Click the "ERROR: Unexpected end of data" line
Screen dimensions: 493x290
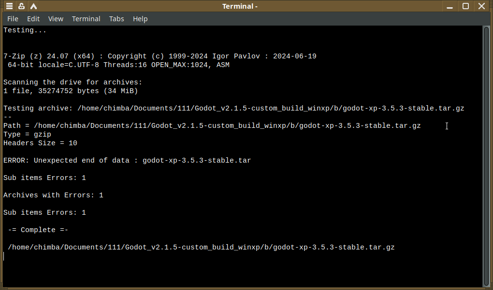click(127, 160)
